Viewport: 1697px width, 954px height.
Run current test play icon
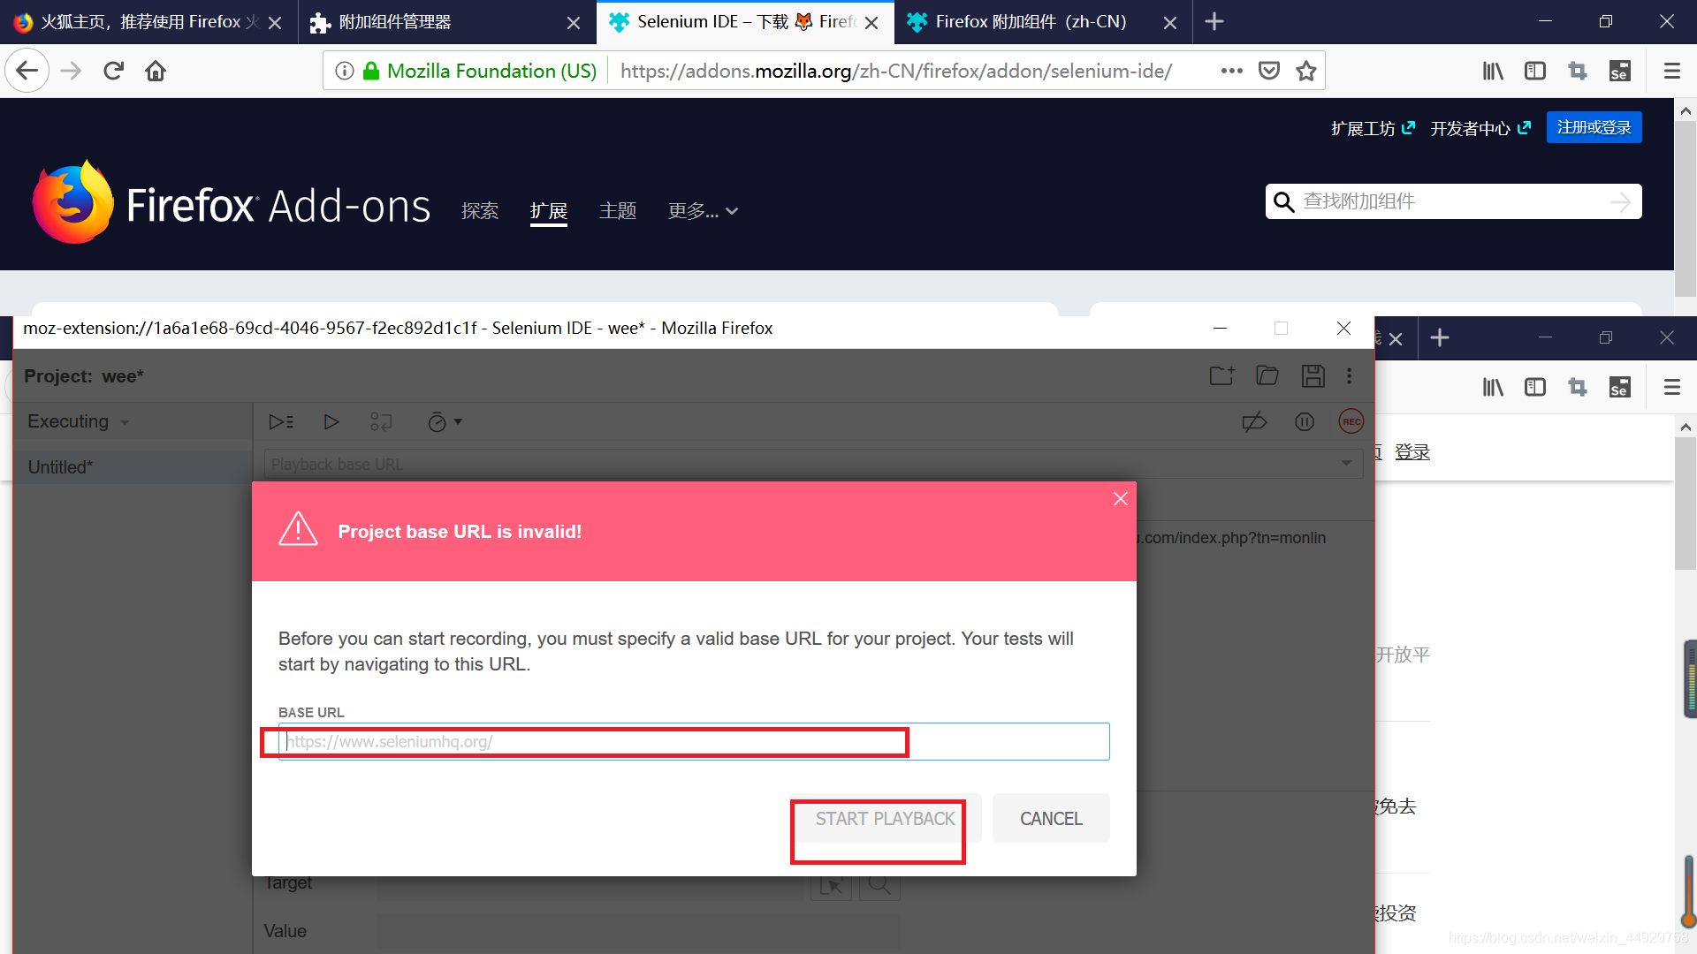coord(331,422)
